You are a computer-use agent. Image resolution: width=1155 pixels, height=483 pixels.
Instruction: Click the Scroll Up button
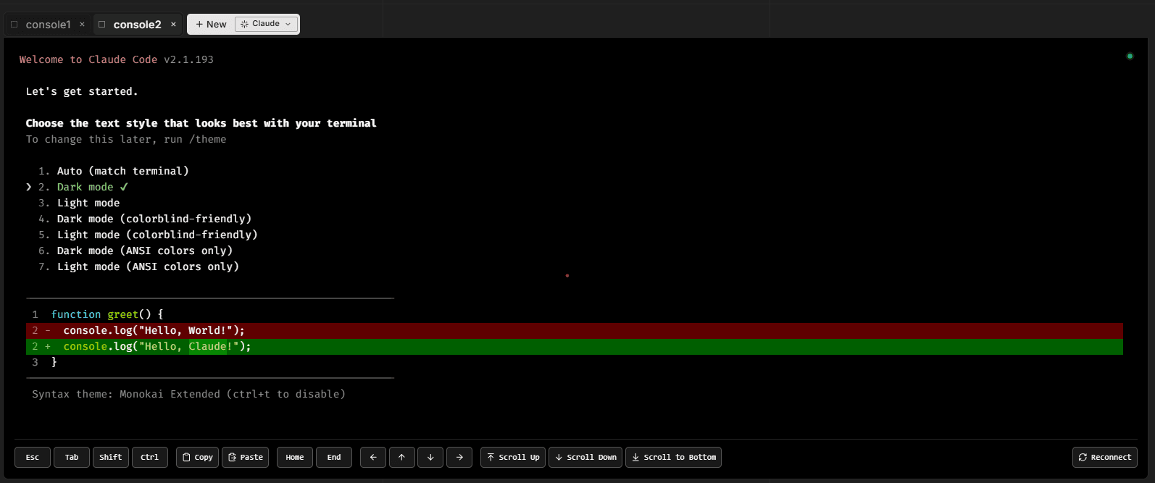click(x=513, y=457)
